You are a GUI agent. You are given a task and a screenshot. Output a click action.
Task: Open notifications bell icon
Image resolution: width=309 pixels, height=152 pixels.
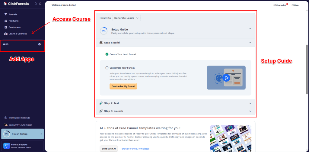point(40,4)
